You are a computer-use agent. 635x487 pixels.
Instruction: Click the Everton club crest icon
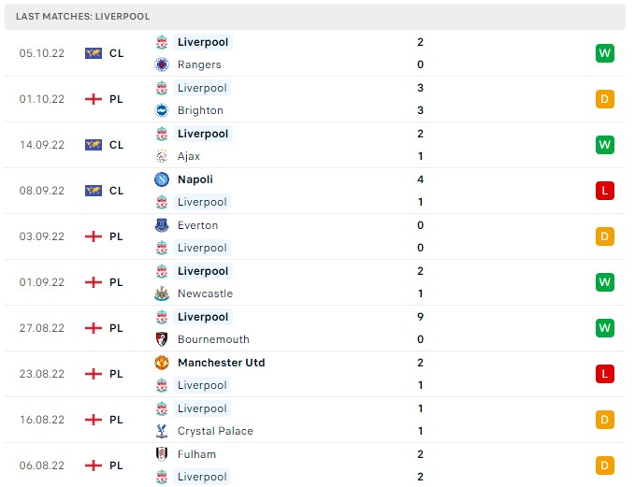(x=162, y=225)
